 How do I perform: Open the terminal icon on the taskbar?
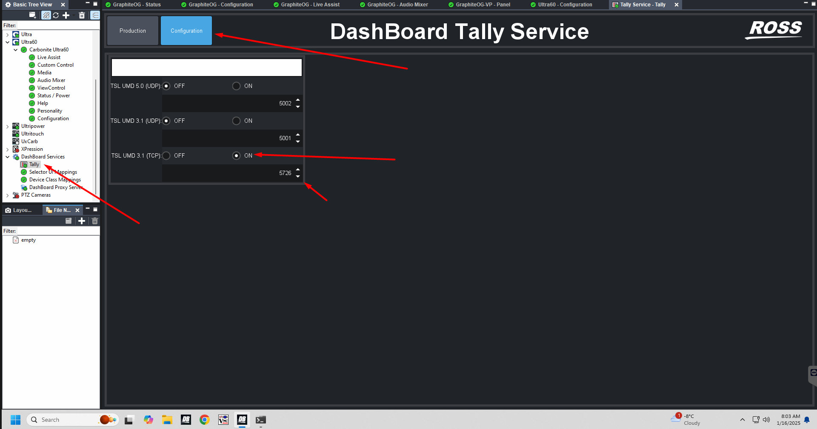click(x=261, y=420)
